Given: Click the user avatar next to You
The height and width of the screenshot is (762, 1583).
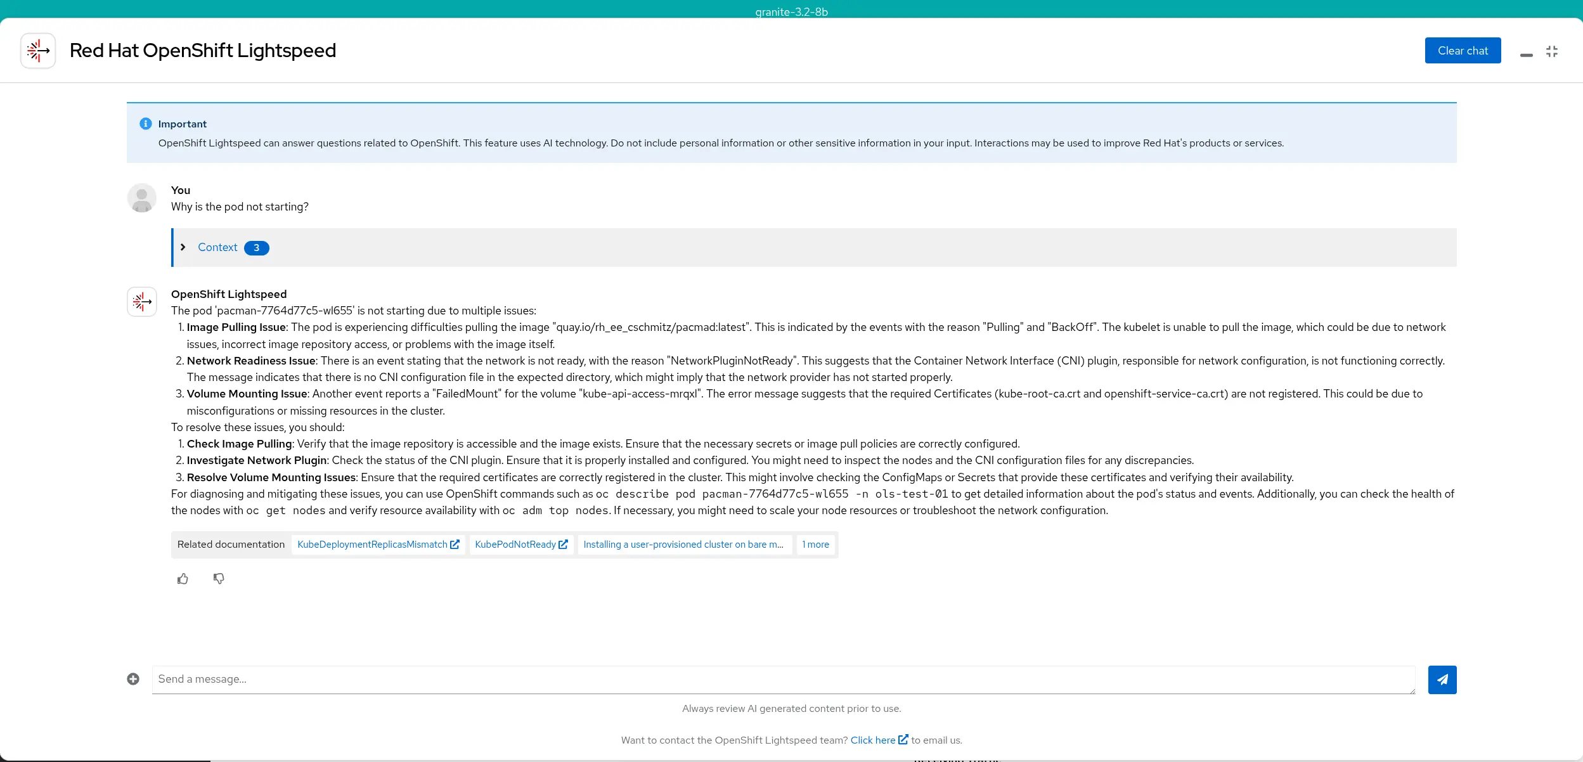Looking at the screenshot, I should (142, 198).
